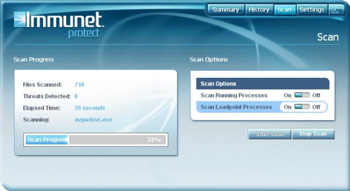The image size is (350, 191).
Task: Click the Scan Running Processes label
Action: click(x=234, y=95)
